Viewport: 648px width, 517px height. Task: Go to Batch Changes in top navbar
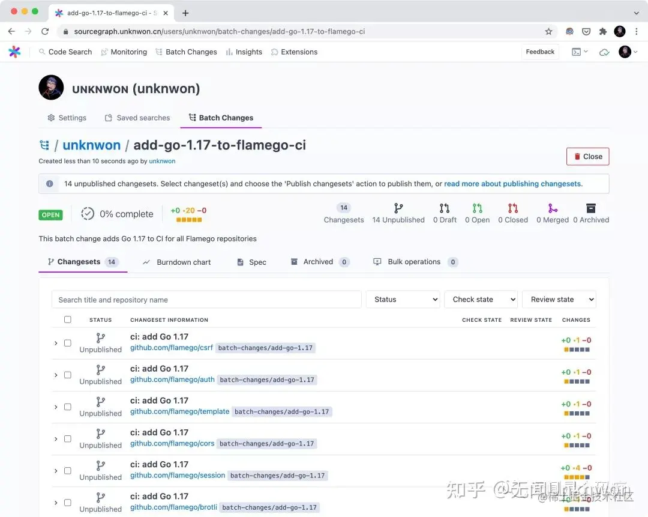point(187,52)
